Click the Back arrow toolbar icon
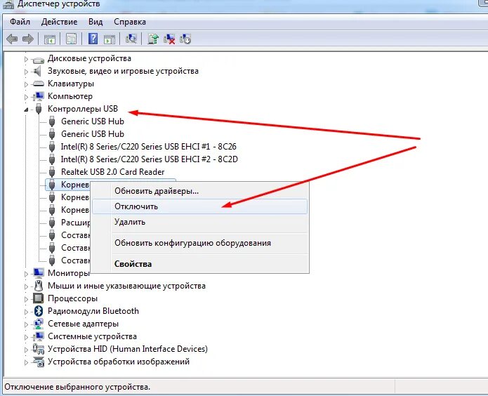 [12, 39]
